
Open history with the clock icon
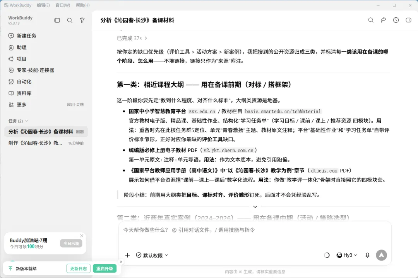pos(396,20)
